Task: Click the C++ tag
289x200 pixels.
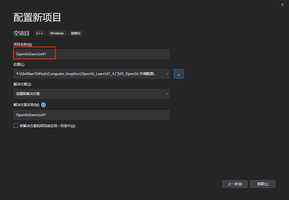Action: (x=40, y=33)
